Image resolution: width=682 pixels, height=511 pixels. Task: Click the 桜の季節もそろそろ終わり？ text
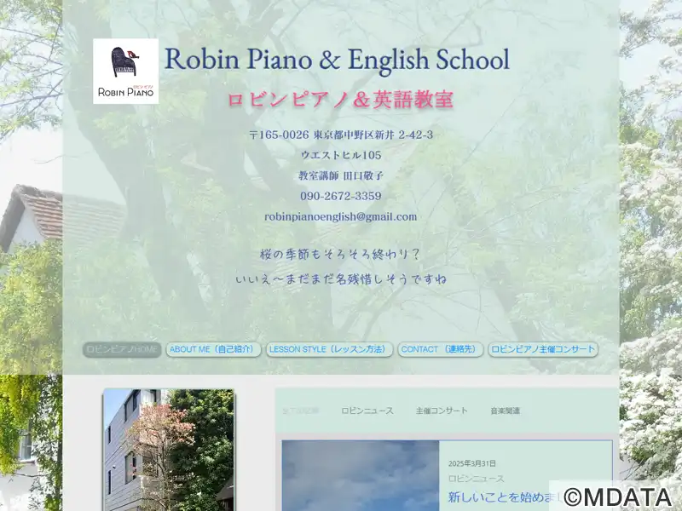[340, 254]
